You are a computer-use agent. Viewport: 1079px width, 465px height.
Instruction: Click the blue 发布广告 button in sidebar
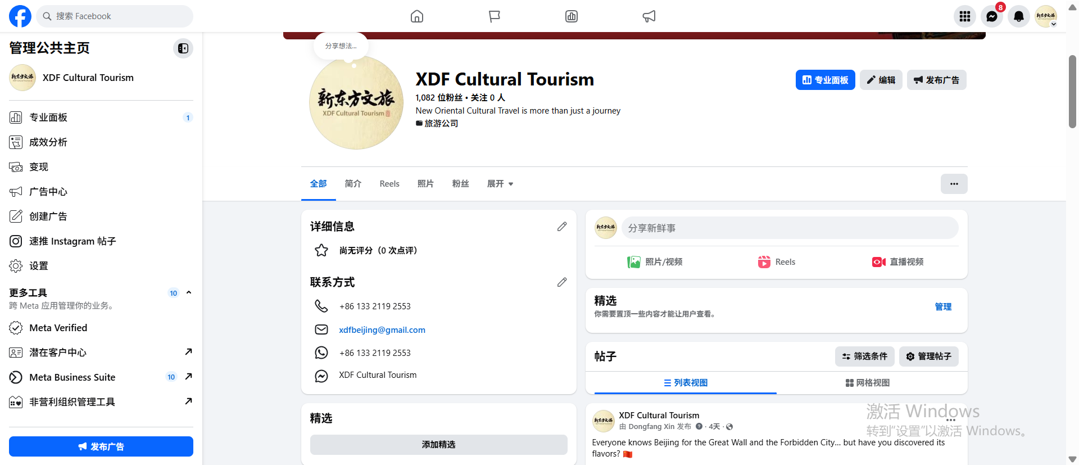point(101,446)
